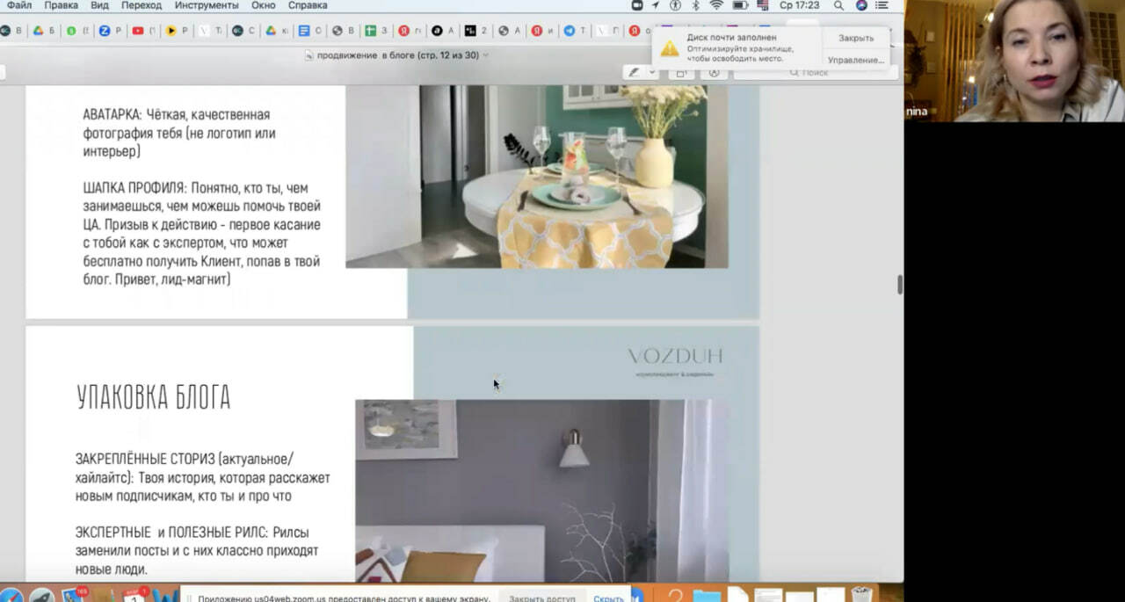Switch to the Telegram browser tab

pyautogui.click(x=570, y=31)
